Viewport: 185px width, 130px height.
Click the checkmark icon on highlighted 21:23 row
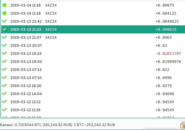pyautogui.click(x=4, y=29)
